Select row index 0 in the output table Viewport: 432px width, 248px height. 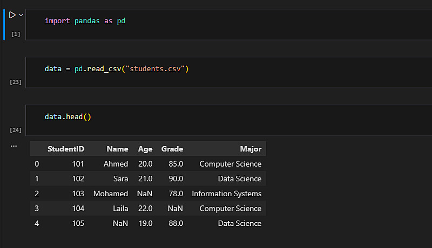(x=37, y=164)
